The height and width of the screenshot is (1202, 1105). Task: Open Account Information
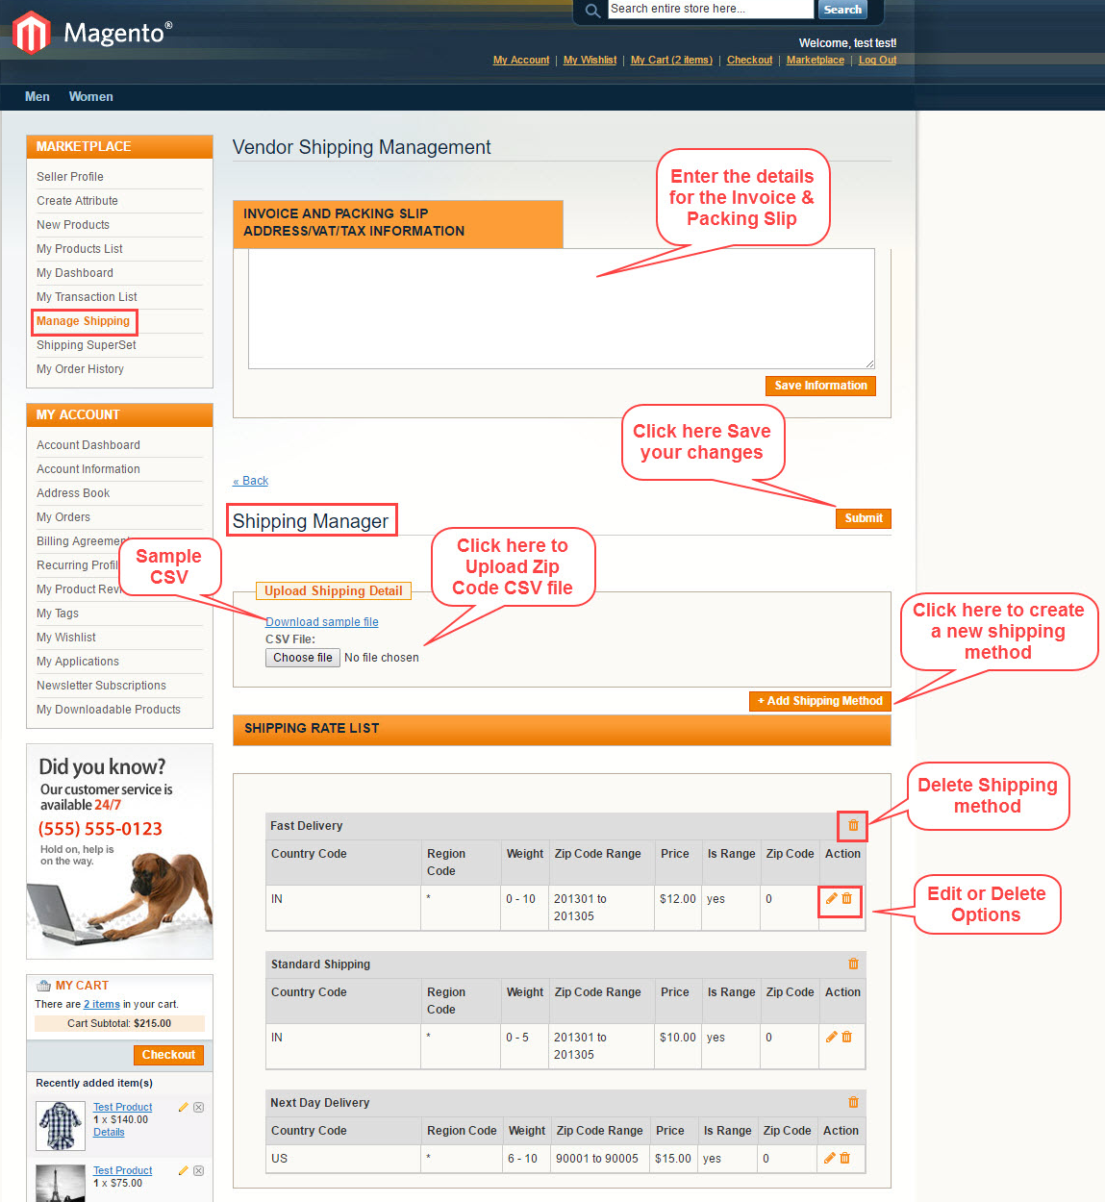[x=88, y=469]
